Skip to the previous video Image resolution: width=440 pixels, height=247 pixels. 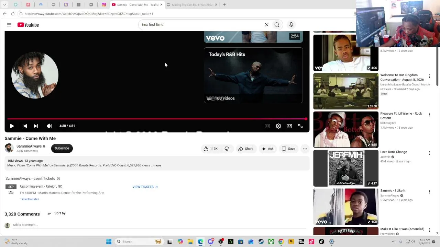coord(24,126)
